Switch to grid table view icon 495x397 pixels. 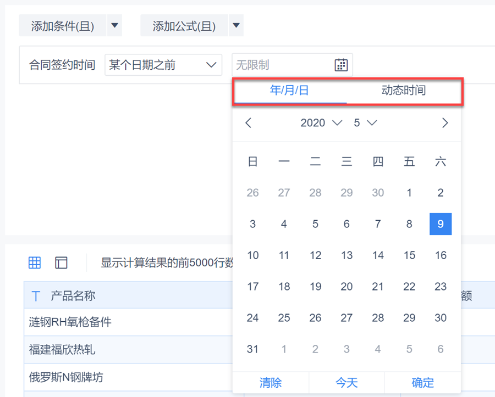coord(35,262)
